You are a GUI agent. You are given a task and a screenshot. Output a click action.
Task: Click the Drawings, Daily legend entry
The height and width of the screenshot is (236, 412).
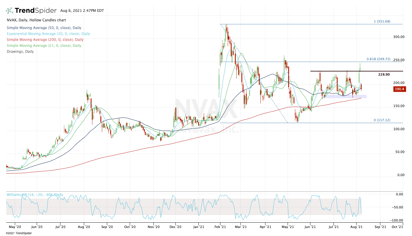[x=20, y=52]
